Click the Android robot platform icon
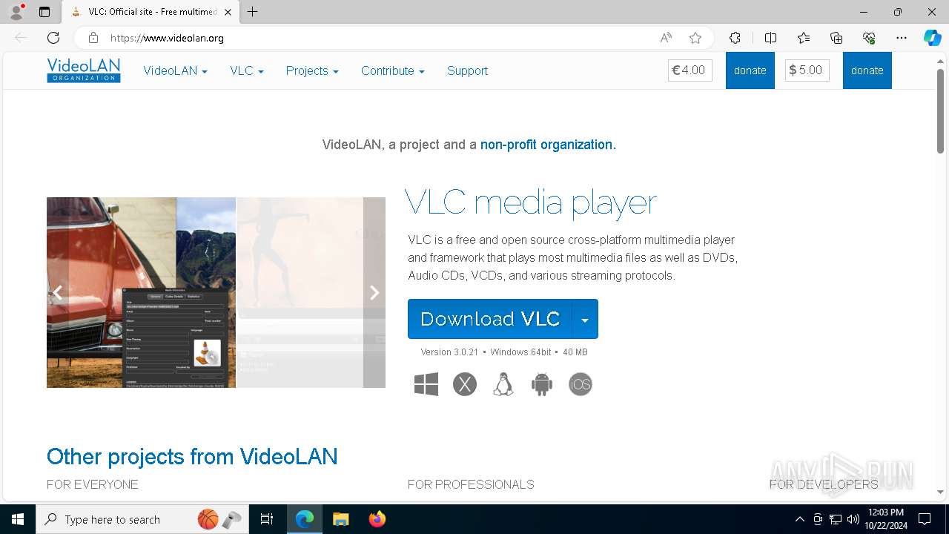949x534 pixels. point(542,384)
